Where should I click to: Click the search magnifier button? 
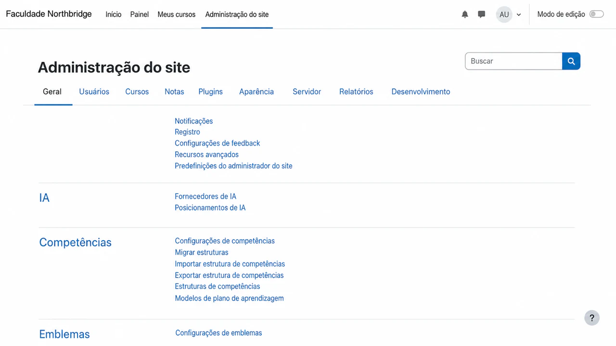point(571,61)
